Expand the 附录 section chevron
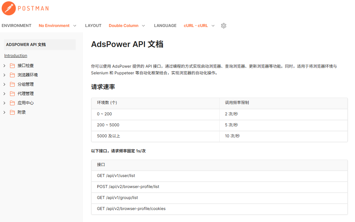The width and height of the screenshot is (355, 222). point(4,112)
